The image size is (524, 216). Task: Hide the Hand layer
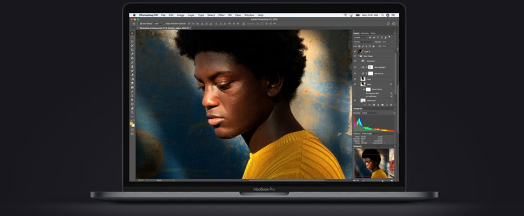point(355,79)
